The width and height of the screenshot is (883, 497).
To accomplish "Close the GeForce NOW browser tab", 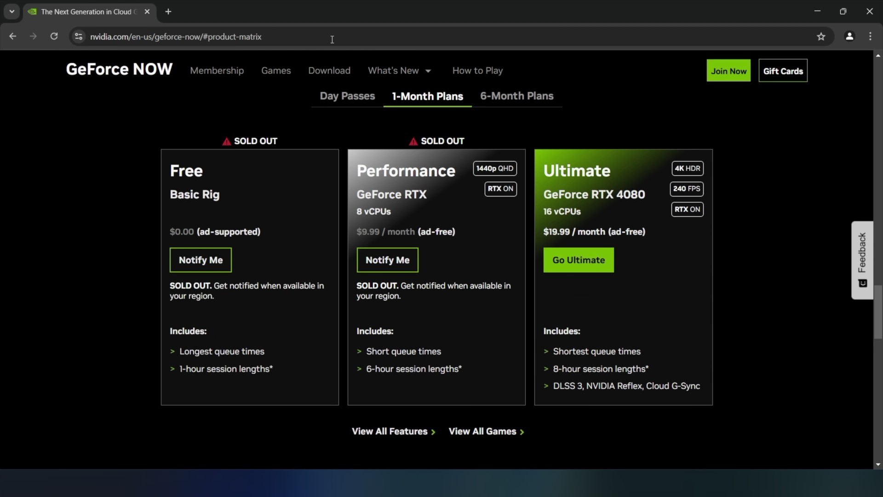I will pos(147,12).
